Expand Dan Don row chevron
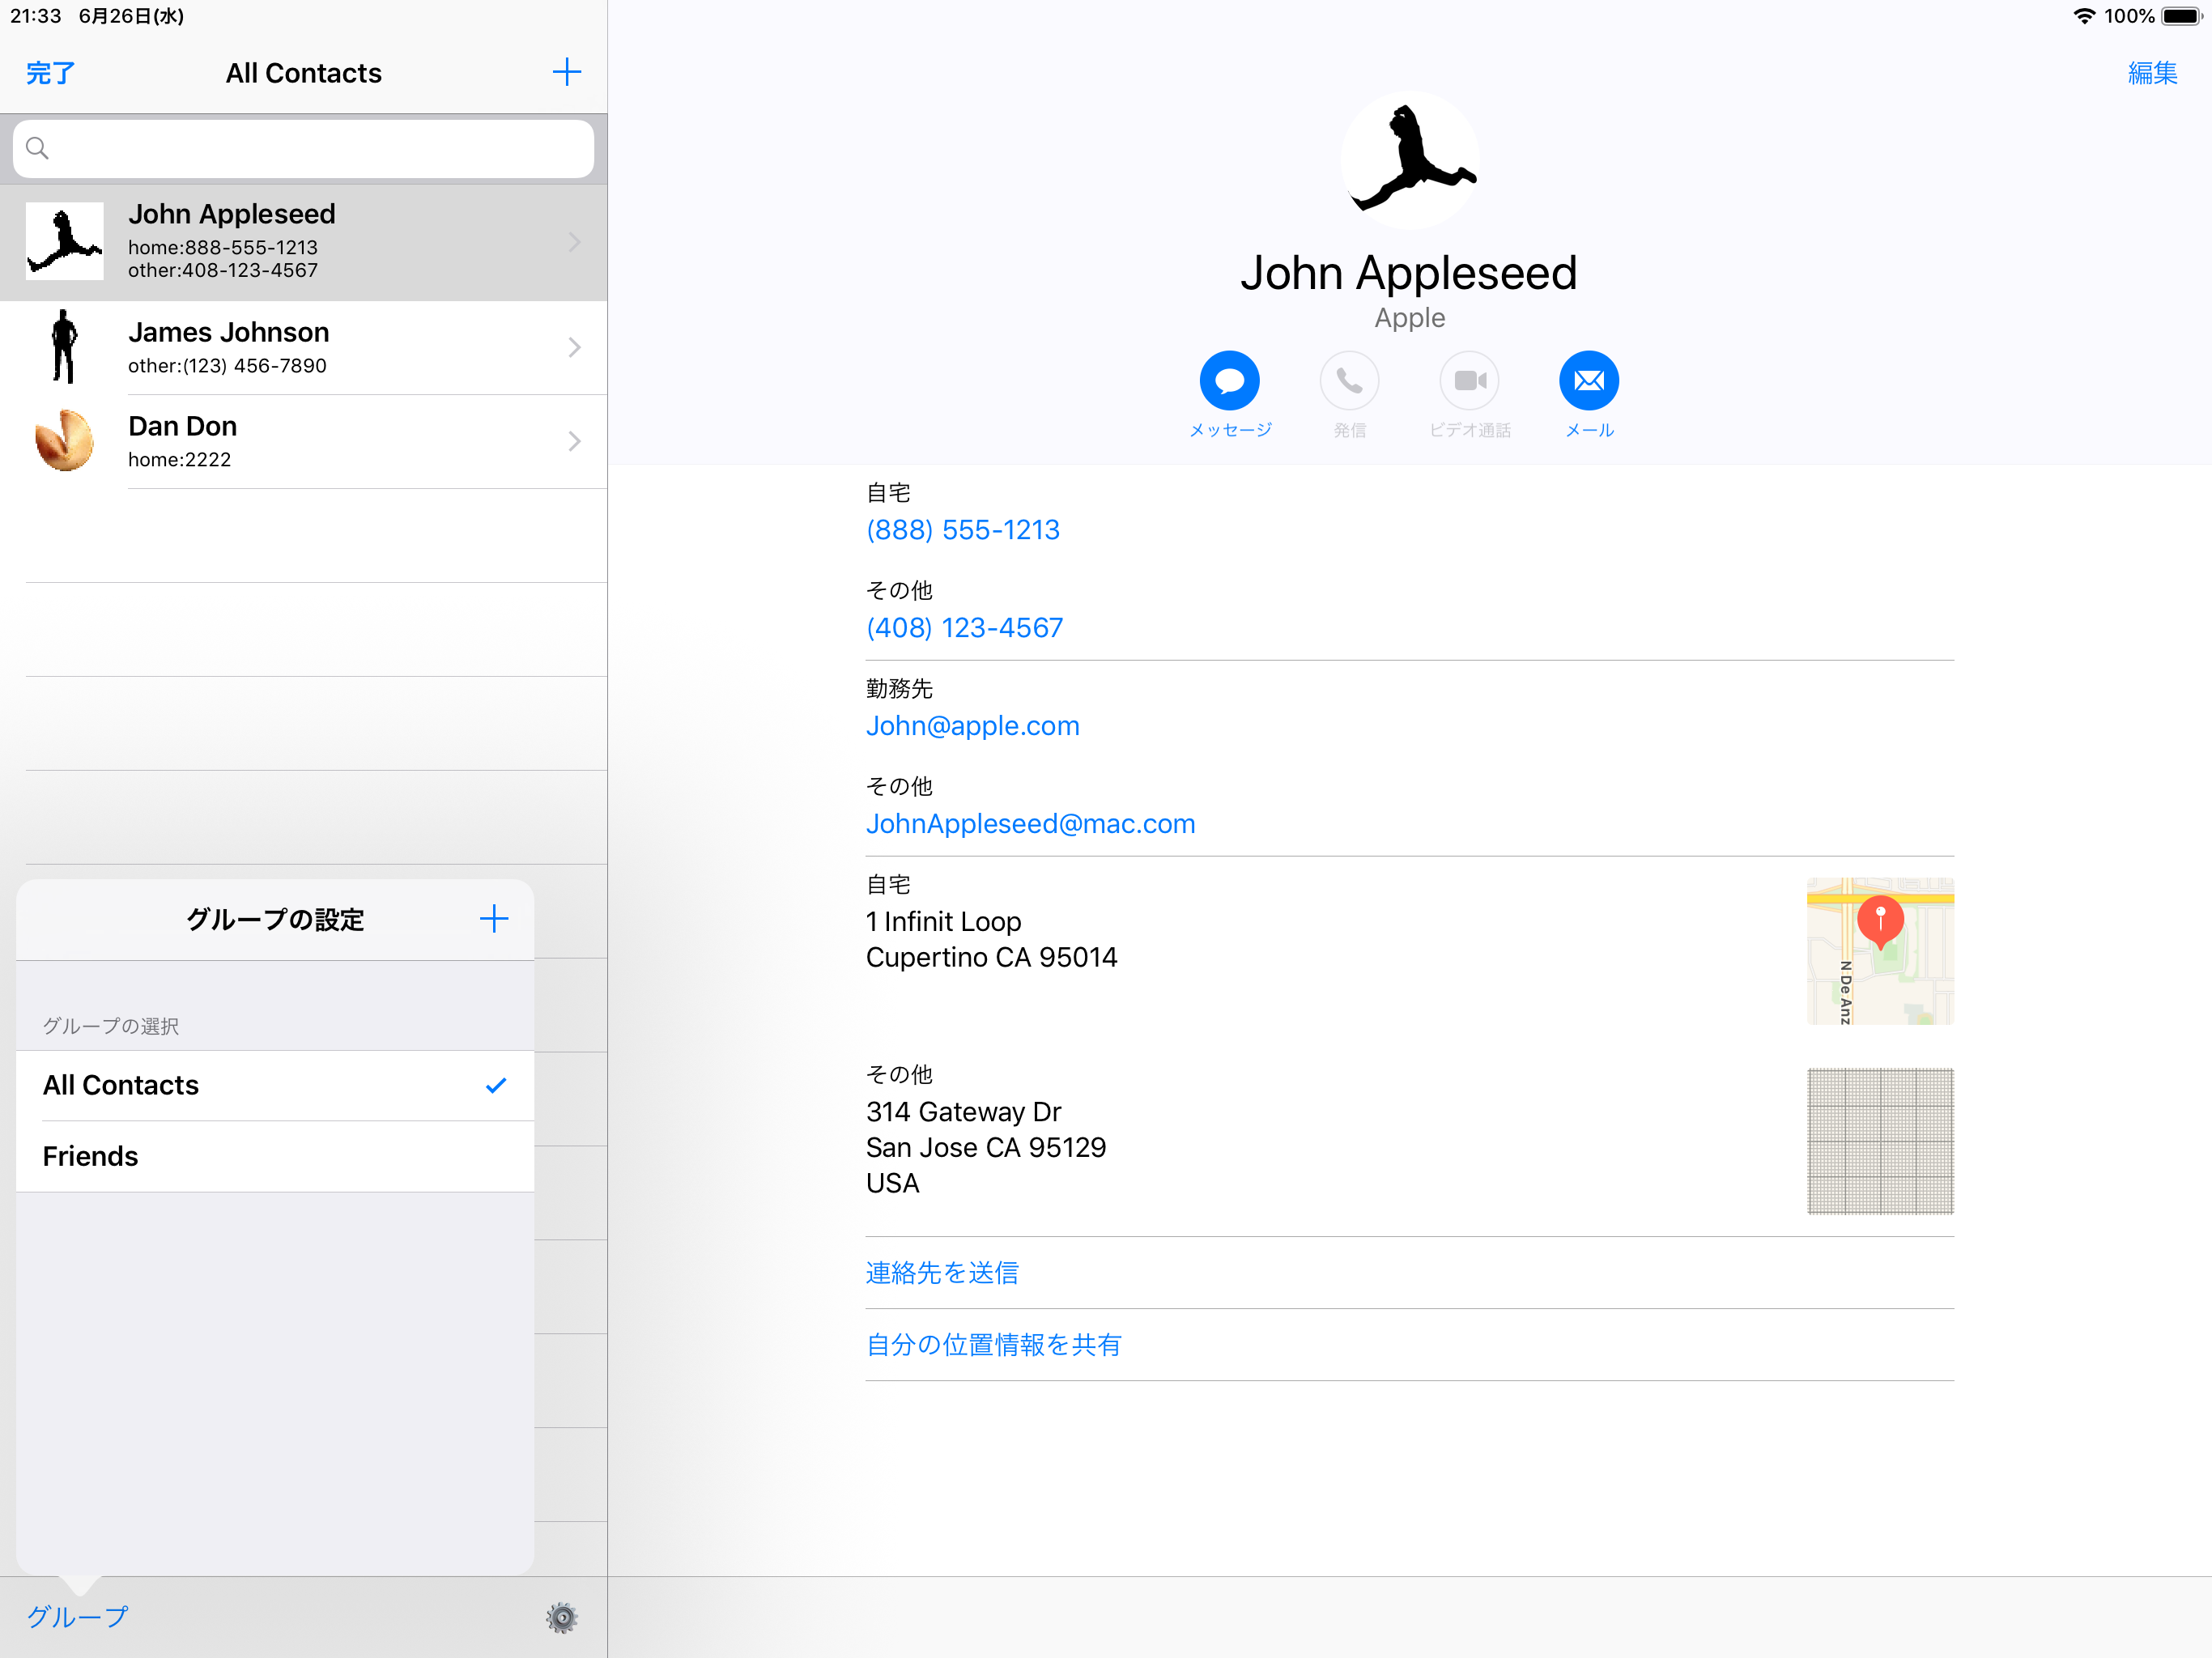The height and width of the screenshot is (1658, 2212). coord(575,441)
